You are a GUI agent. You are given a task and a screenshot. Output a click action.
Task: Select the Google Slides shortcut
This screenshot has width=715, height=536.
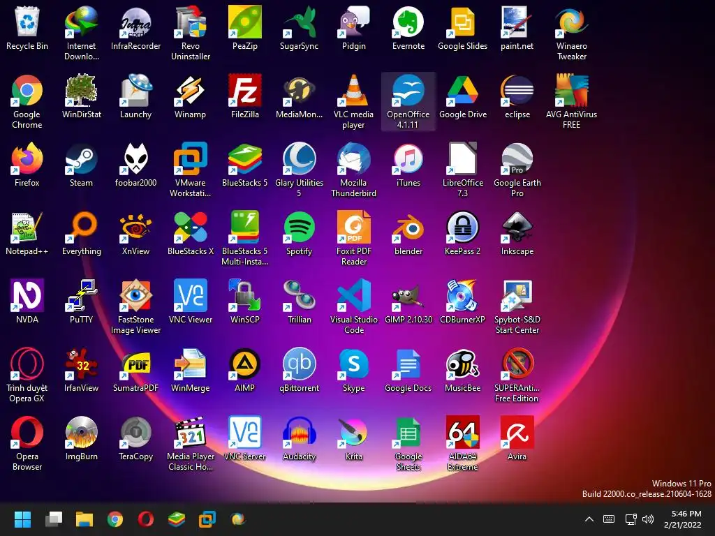click(x=463, y=23)
